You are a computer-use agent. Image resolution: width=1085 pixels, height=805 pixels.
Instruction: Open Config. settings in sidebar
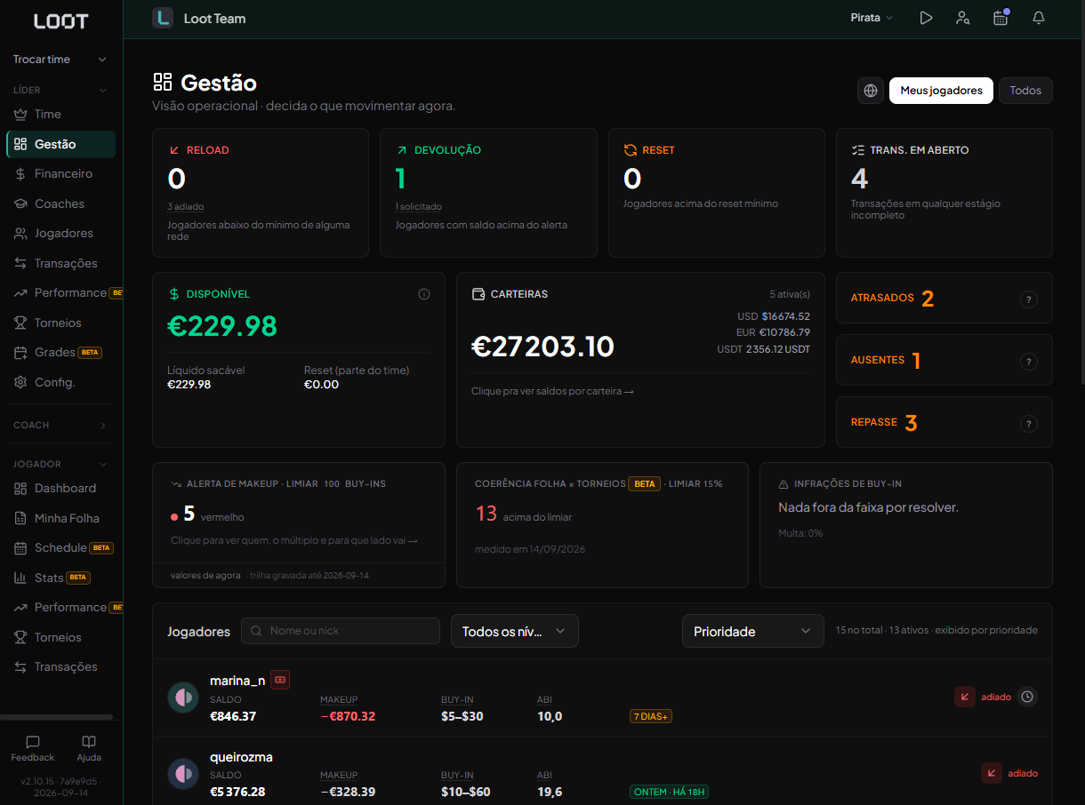(x=60, y=382)
